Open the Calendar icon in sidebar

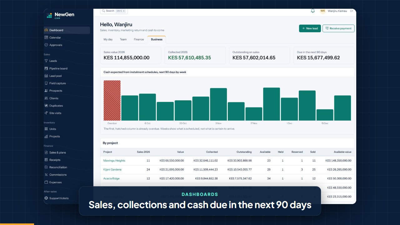coord(46,37)
